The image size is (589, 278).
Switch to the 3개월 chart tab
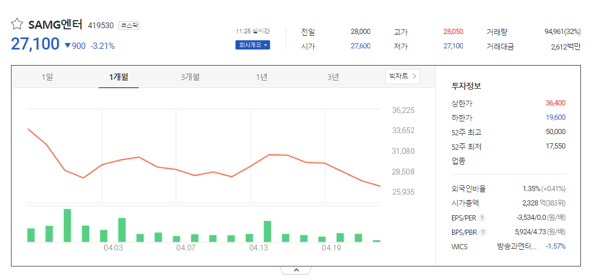tap(190, 77)
